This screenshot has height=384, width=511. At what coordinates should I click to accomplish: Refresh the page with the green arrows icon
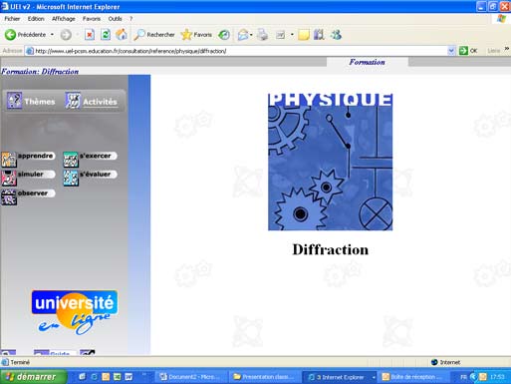pyautogui.click(x=106, y=35)
